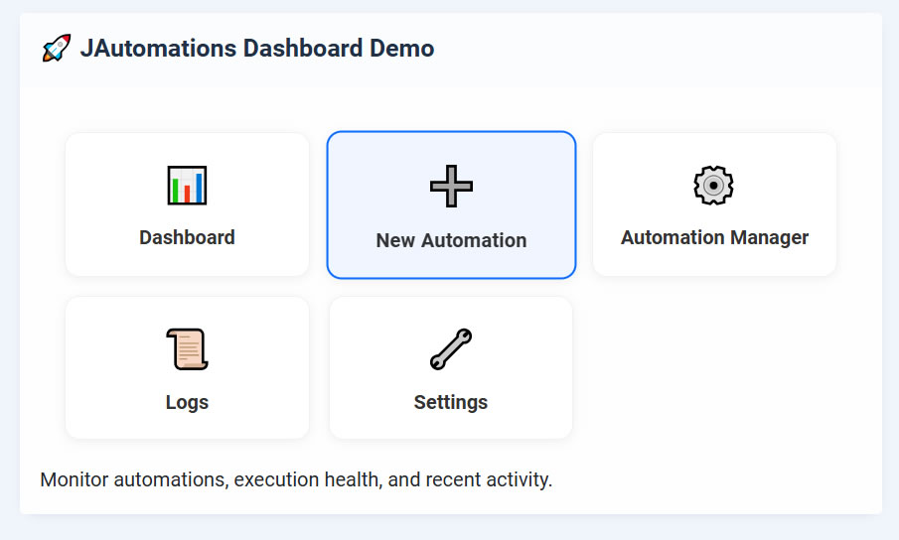This screenshot has height=540, width=899.
Task: Click the gear icon for Automation Manager
Action: (x=714, y=185)
